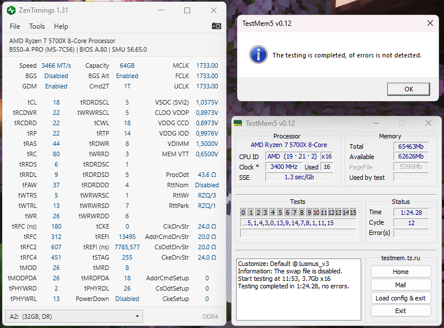Minimize the ZenTimings window
This screenshot has width=444, height=328.
tap(161, 10)
